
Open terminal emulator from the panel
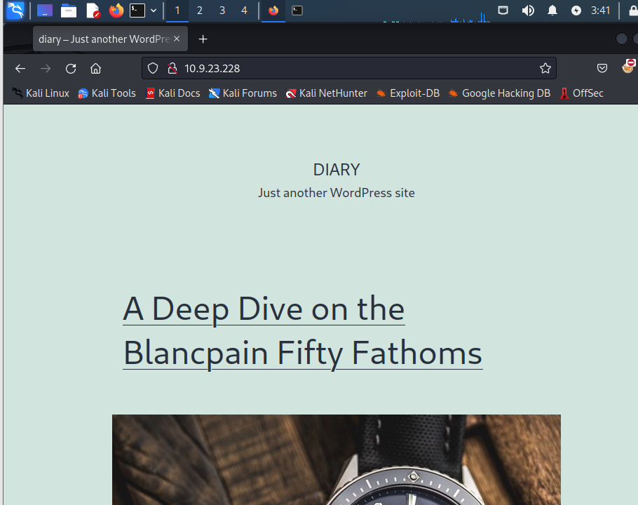point(137,11)
